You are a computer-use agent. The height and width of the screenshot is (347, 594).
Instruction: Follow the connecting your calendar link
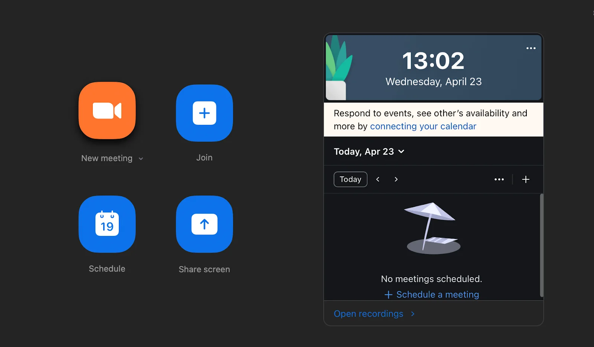pyautogui.click(x=423, y=126)
